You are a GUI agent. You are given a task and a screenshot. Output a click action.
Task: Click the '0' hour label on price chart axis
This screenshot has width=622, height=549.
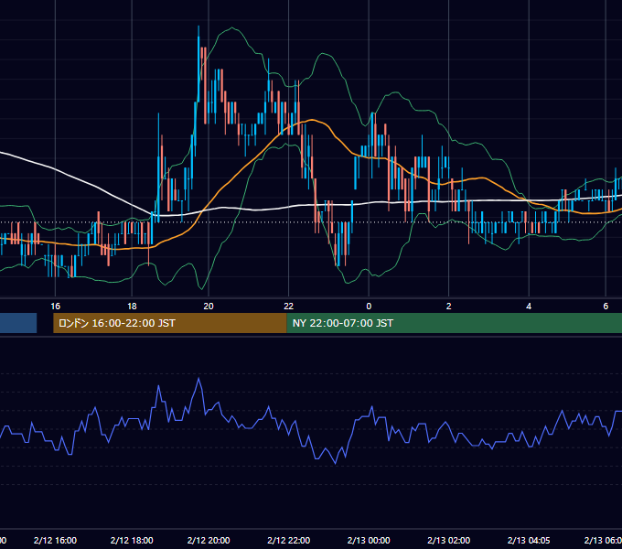(369, 307)
